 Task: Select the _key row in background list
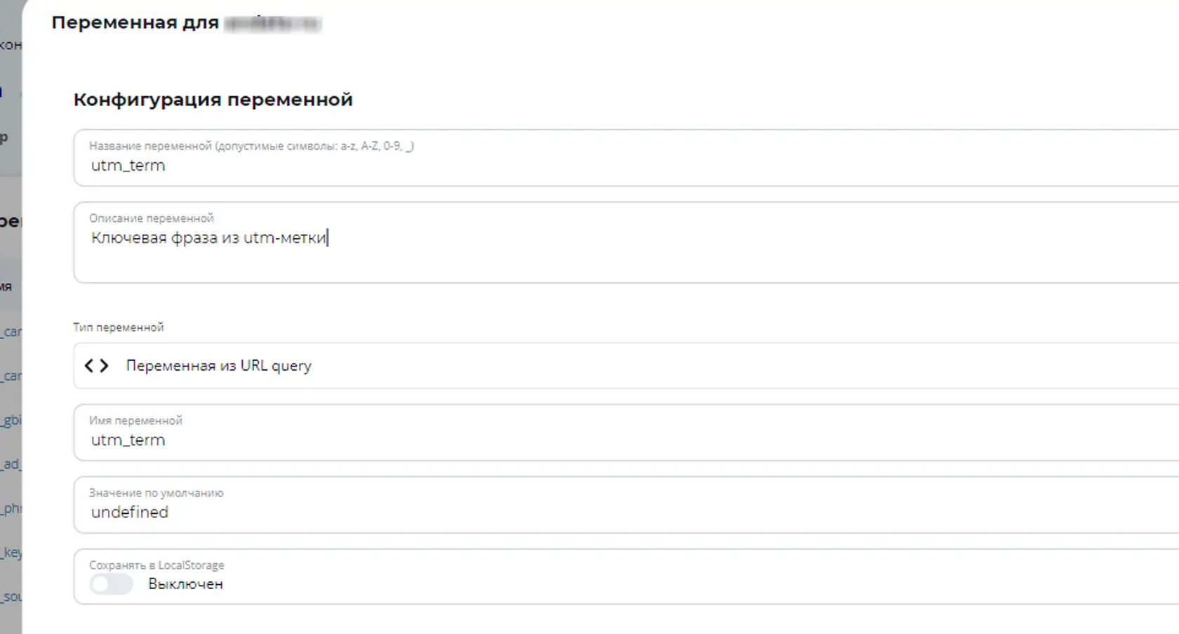click(x=11, y=553)
